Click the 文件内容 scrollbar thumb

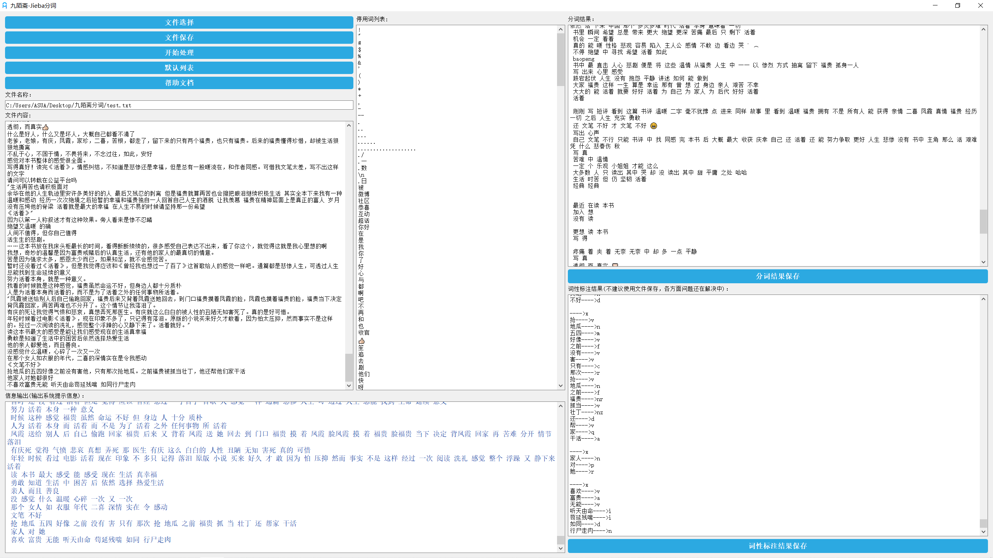point(349,367)
